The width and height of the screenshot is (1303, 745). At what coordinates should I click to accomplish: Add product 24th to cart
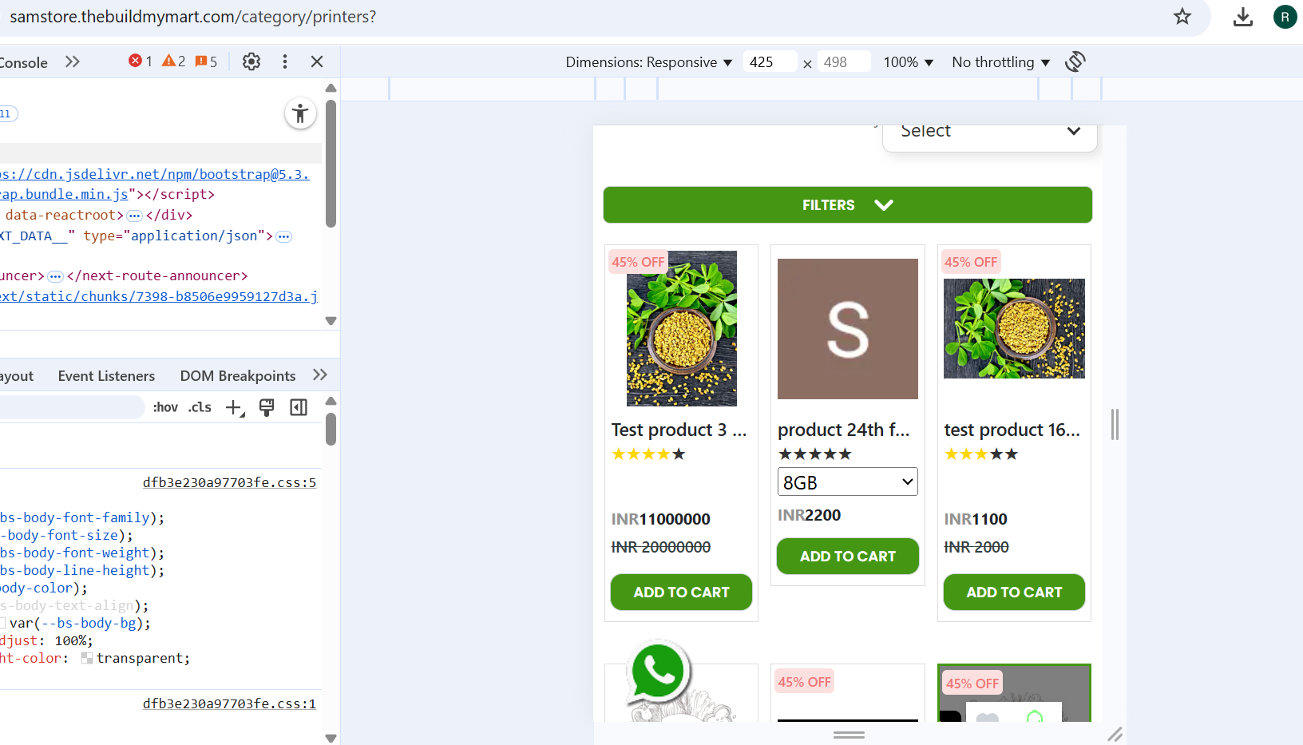[848, 557]
